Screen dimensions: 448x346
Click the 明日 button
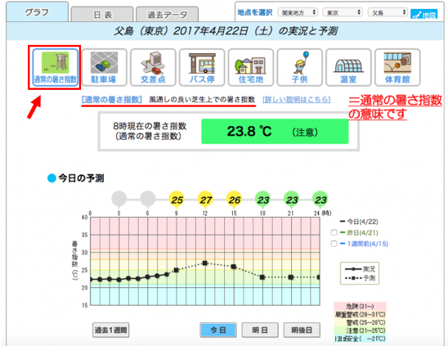[x=260, y=330]
